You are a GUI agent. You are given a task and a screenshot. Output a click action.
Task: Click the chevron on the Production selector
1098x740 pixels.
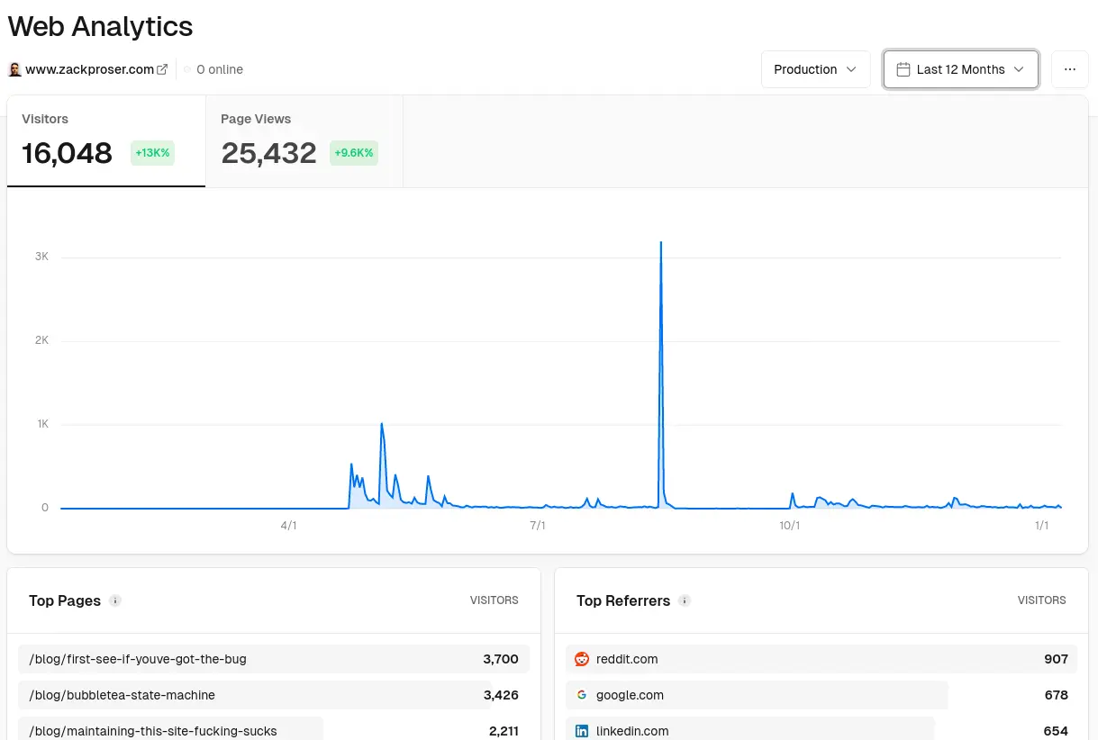(850, 69)
